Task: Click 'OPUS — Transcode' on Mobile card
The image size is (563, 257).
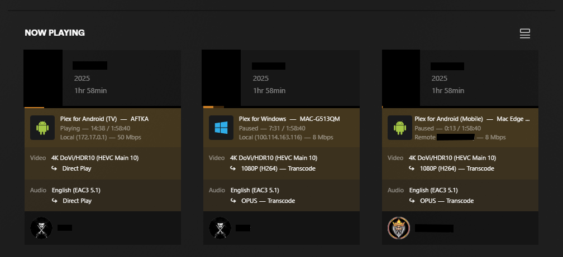Action: 447,201
